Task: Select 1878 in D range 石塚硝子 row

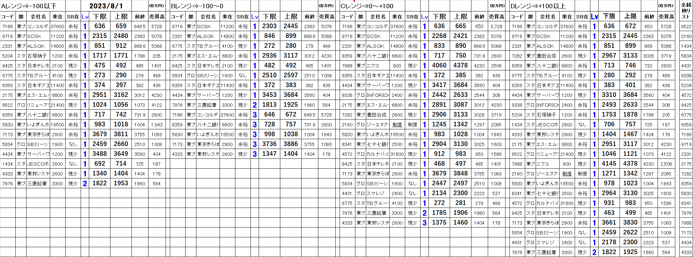Action: (x=630, y=115)
